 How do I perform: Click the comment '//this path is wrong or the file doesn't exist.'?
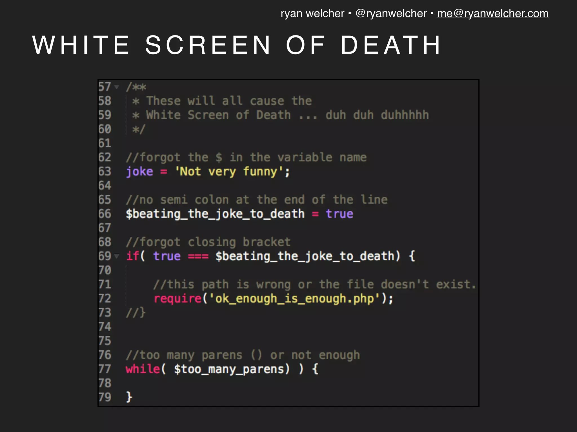coord(314,284)
